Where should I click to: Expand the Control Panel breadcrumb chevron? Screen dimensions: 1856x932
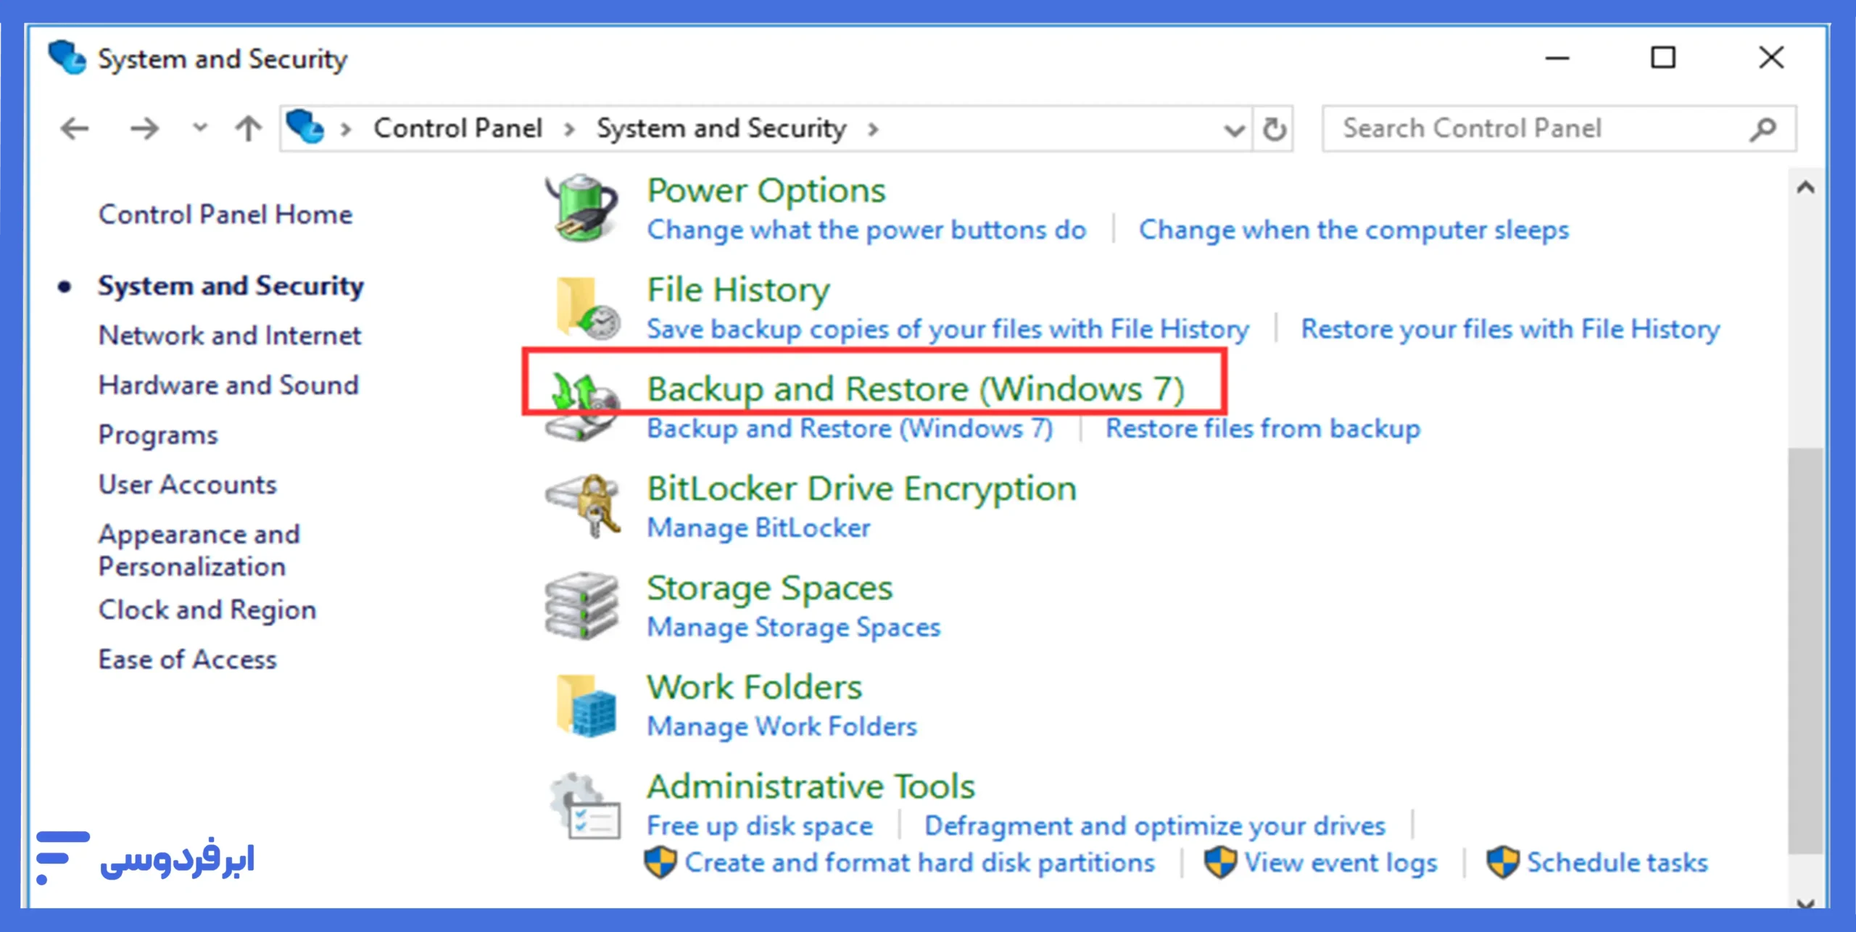569,128
